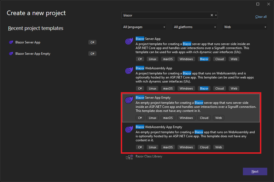Click the Blazor Server App template icon
Screen dimensions: 274x182
[129, 41]
